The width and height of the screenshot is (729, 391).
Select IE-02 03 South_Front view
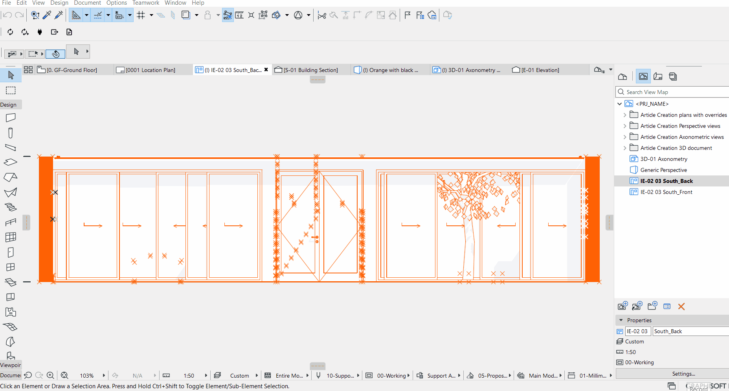click(x=666, y=192)
